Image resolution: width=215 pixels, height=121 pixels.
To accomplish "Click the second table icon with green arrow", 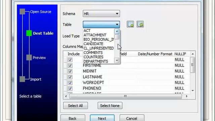I will pyautogui.click(x=140, y=25).
